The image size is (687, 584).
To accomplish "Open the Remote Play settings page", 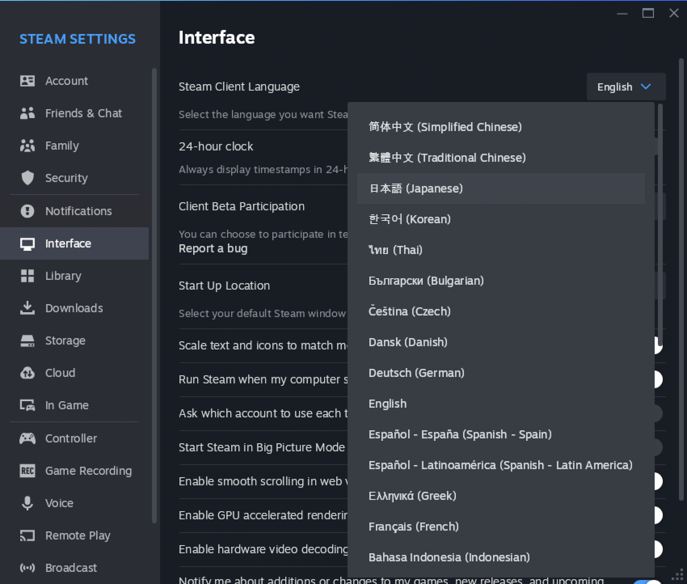I will pos(78,535).
